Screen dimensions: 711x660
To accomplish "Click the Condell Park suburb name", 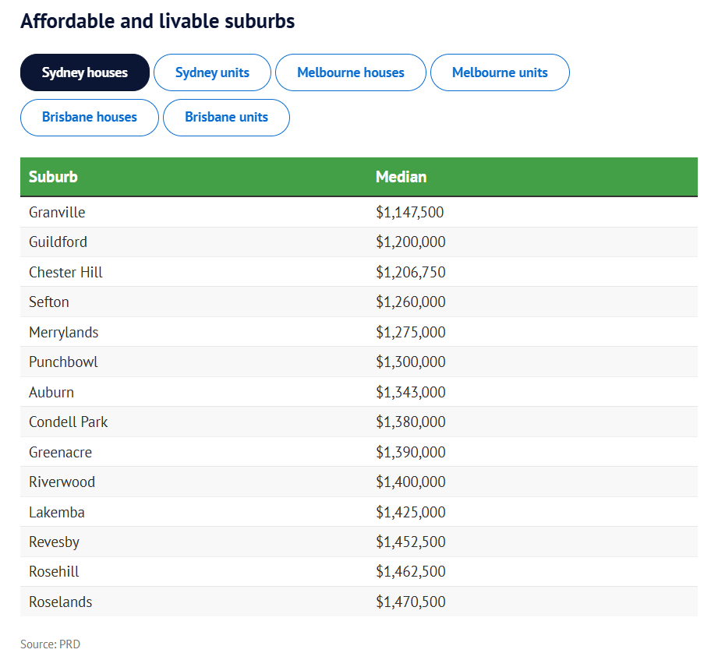I will [x=68, y=422].
